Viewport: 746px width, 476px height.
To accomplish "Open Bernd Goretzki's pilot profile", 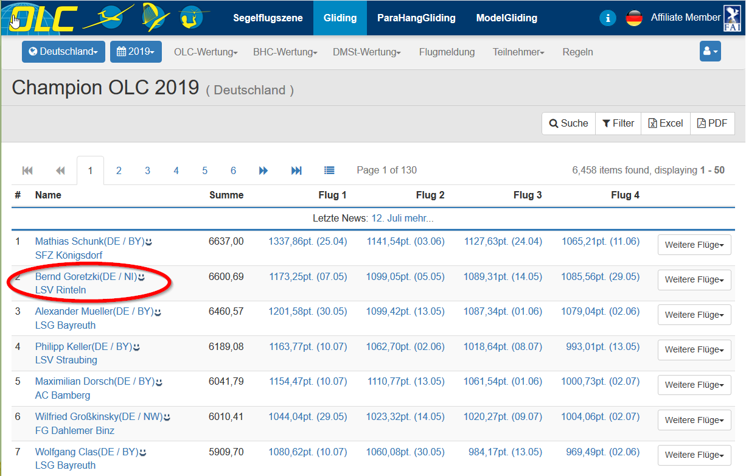I will (x=86, y=277).
